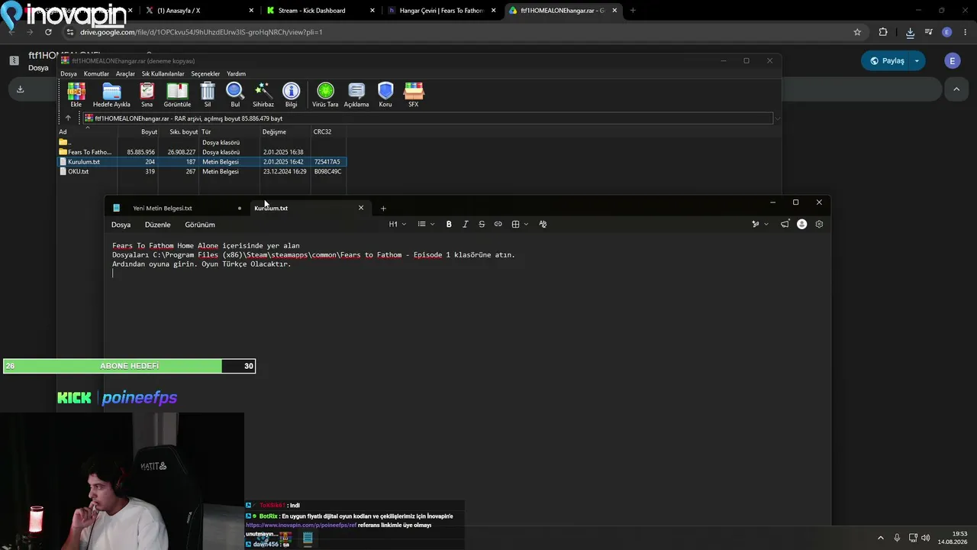The image size is (977, 550).
Task: Click the SFX archive icon
Action: 414,95
